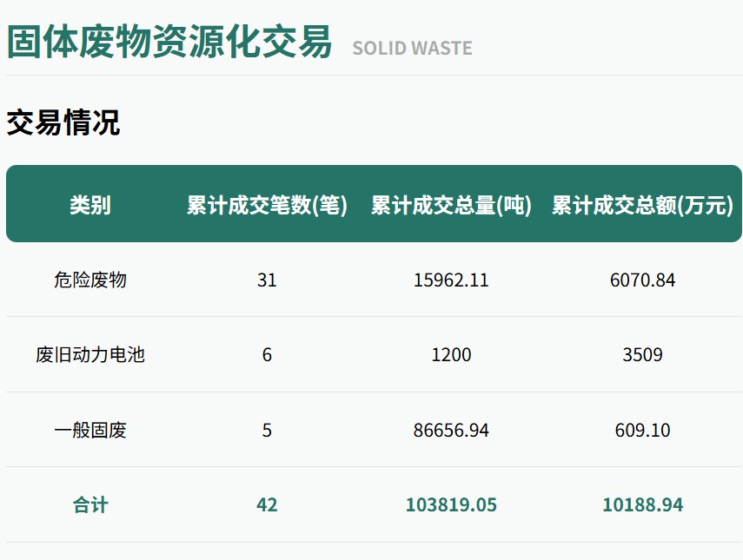This screenshot has height=560, width=743.
Task: Select the 一般固废 row label
Action: click(x=90, y=431)
